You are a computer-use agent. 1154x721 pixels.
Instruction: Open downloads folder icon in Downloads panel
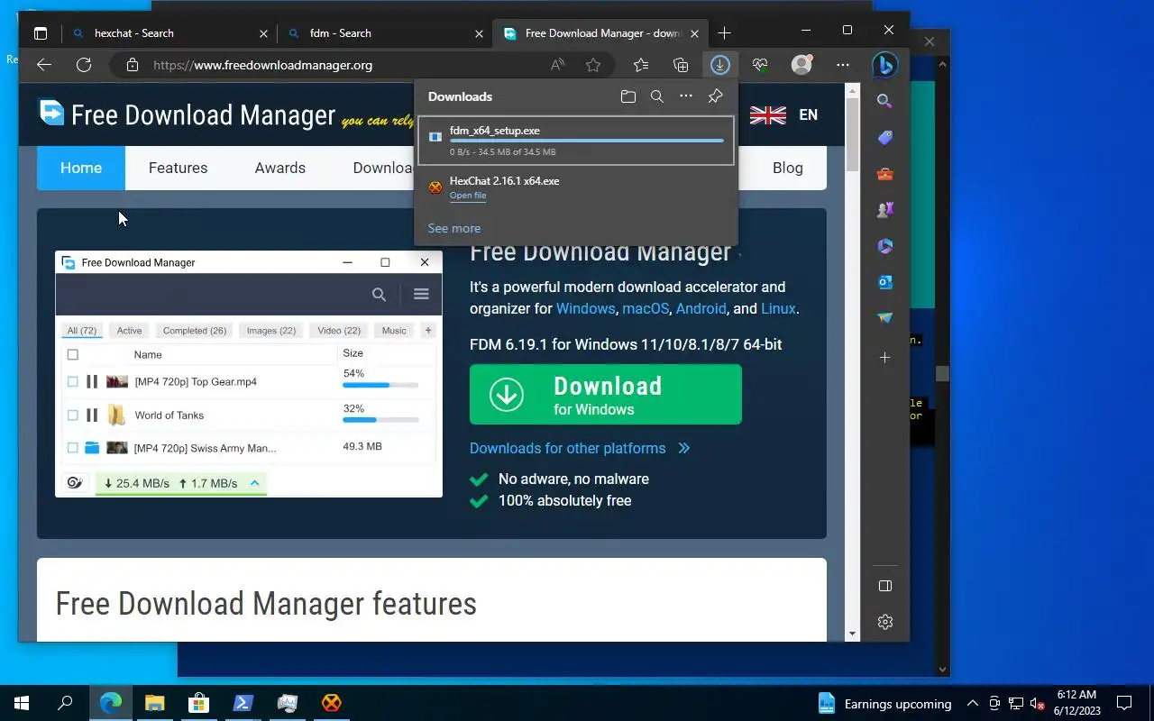pos(628,96)
